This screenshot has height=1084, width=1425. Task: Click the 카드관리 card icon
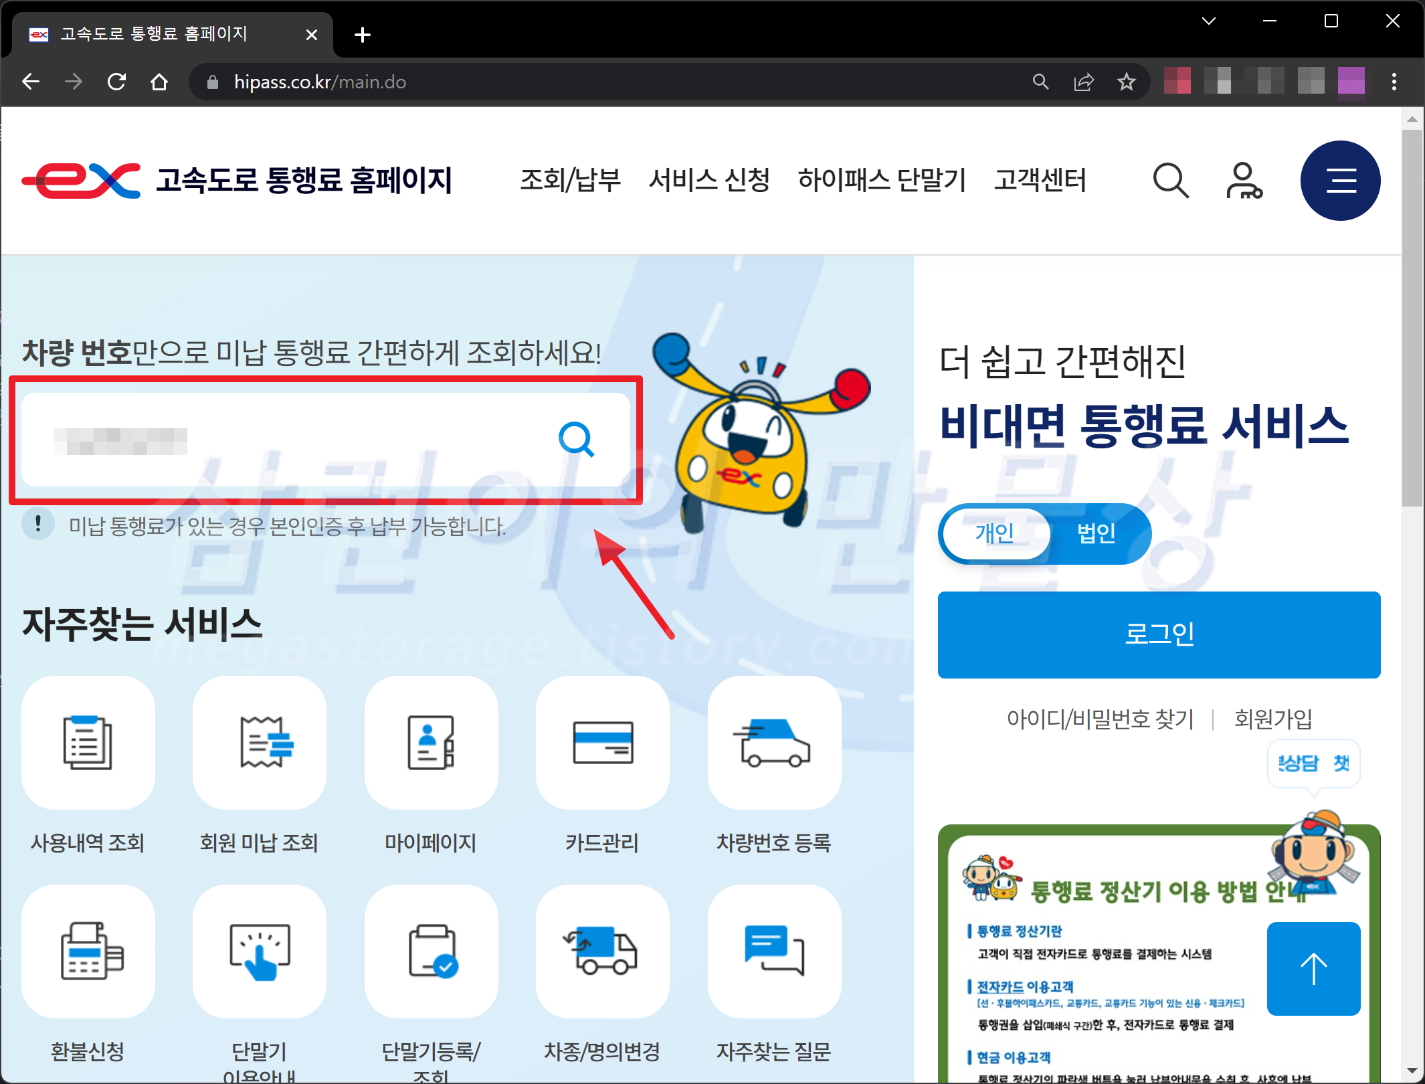(x=602, y=743)
